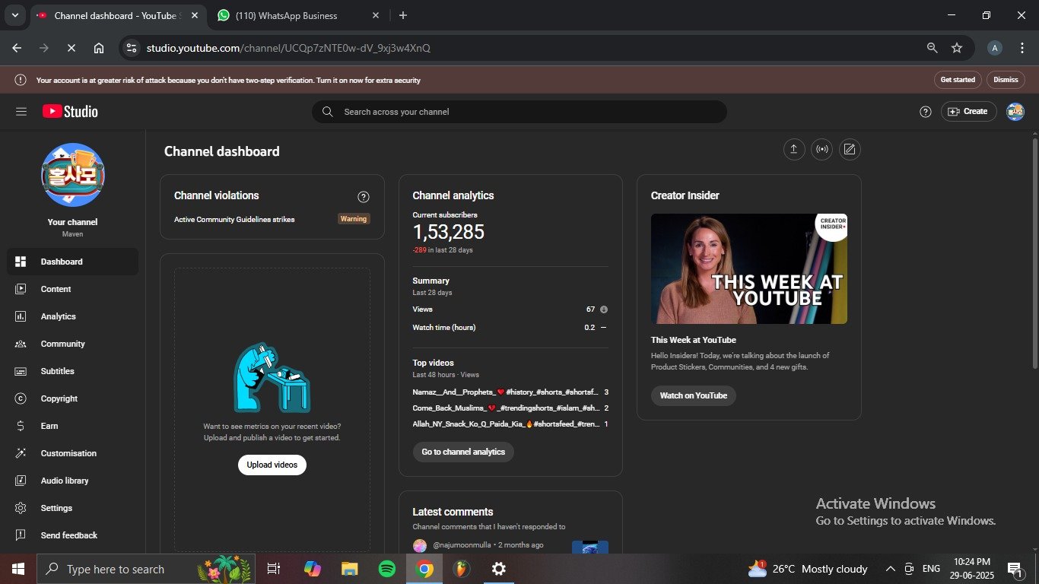Click Go to channel analytics button
This screenshot has width=1039, height=584.
click(463, 452)
